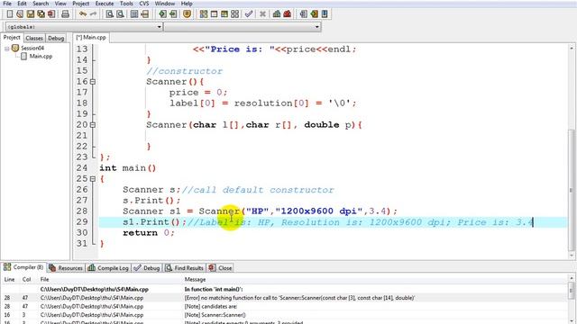The width and height of the screenshot is (577, 324).
Task: Click the Compile four-squares icon
Action: coord(204,14)
